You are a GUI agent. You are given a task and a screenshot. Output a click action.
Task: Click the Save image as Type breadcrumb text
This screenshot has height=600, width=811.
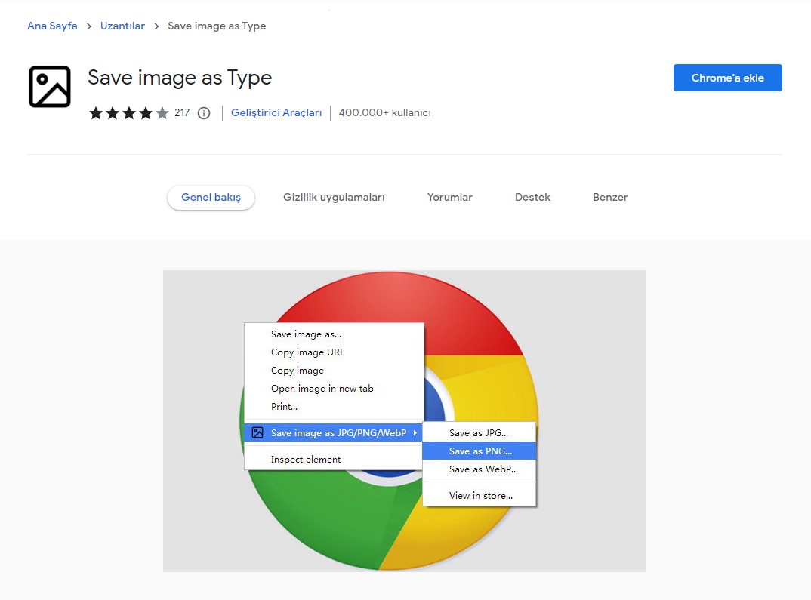point(217,26)
